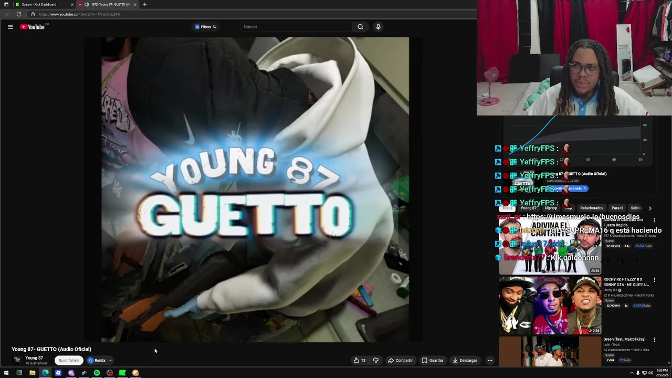Open options for Adivina el Cantante video

pyautogui.click(x=654, y=220)
